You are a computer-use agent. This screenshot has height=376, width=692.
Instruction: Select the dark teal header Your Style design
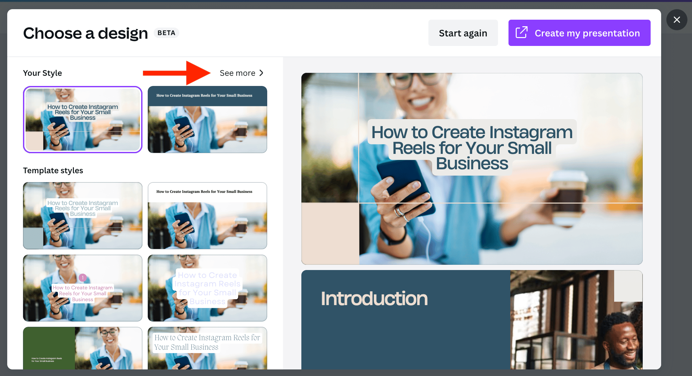[x=207, y=119]
